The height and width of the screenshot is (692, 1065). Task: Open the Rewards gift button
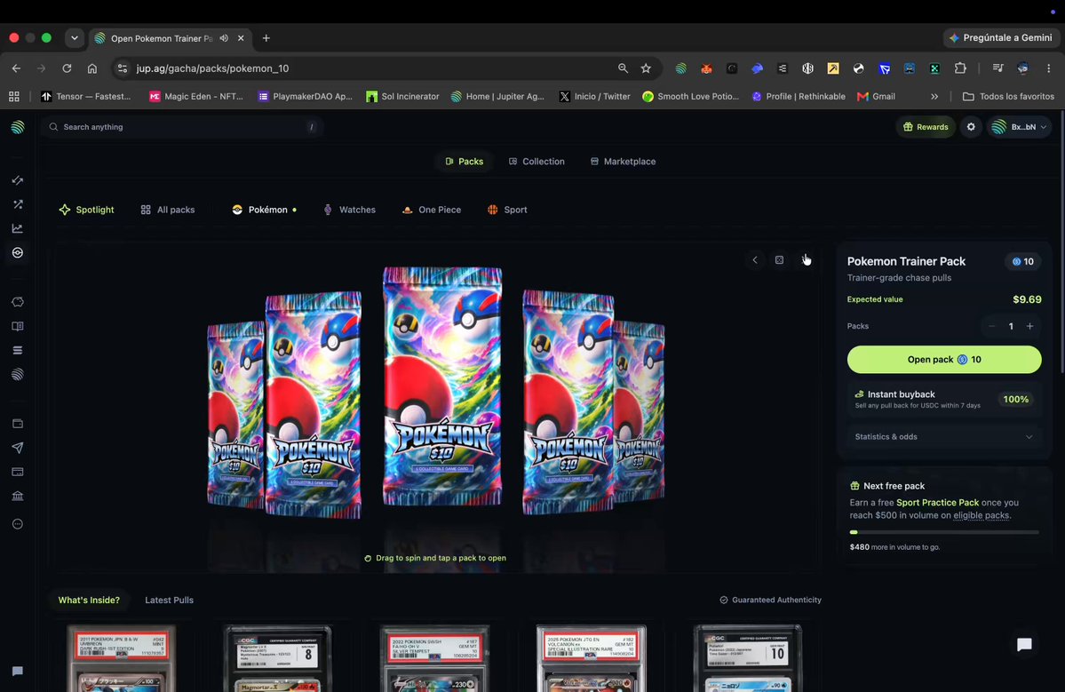coord(925,127)
